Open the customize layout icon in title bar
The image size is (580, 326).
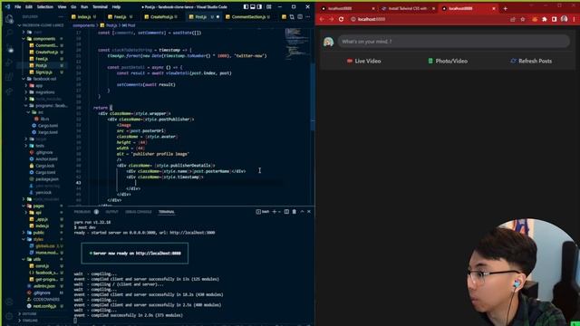pyautogui.click(x=269, y=6)
